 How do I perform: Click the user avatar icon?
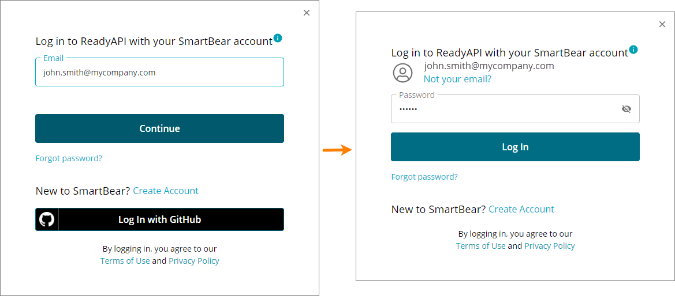click(402, 73)
